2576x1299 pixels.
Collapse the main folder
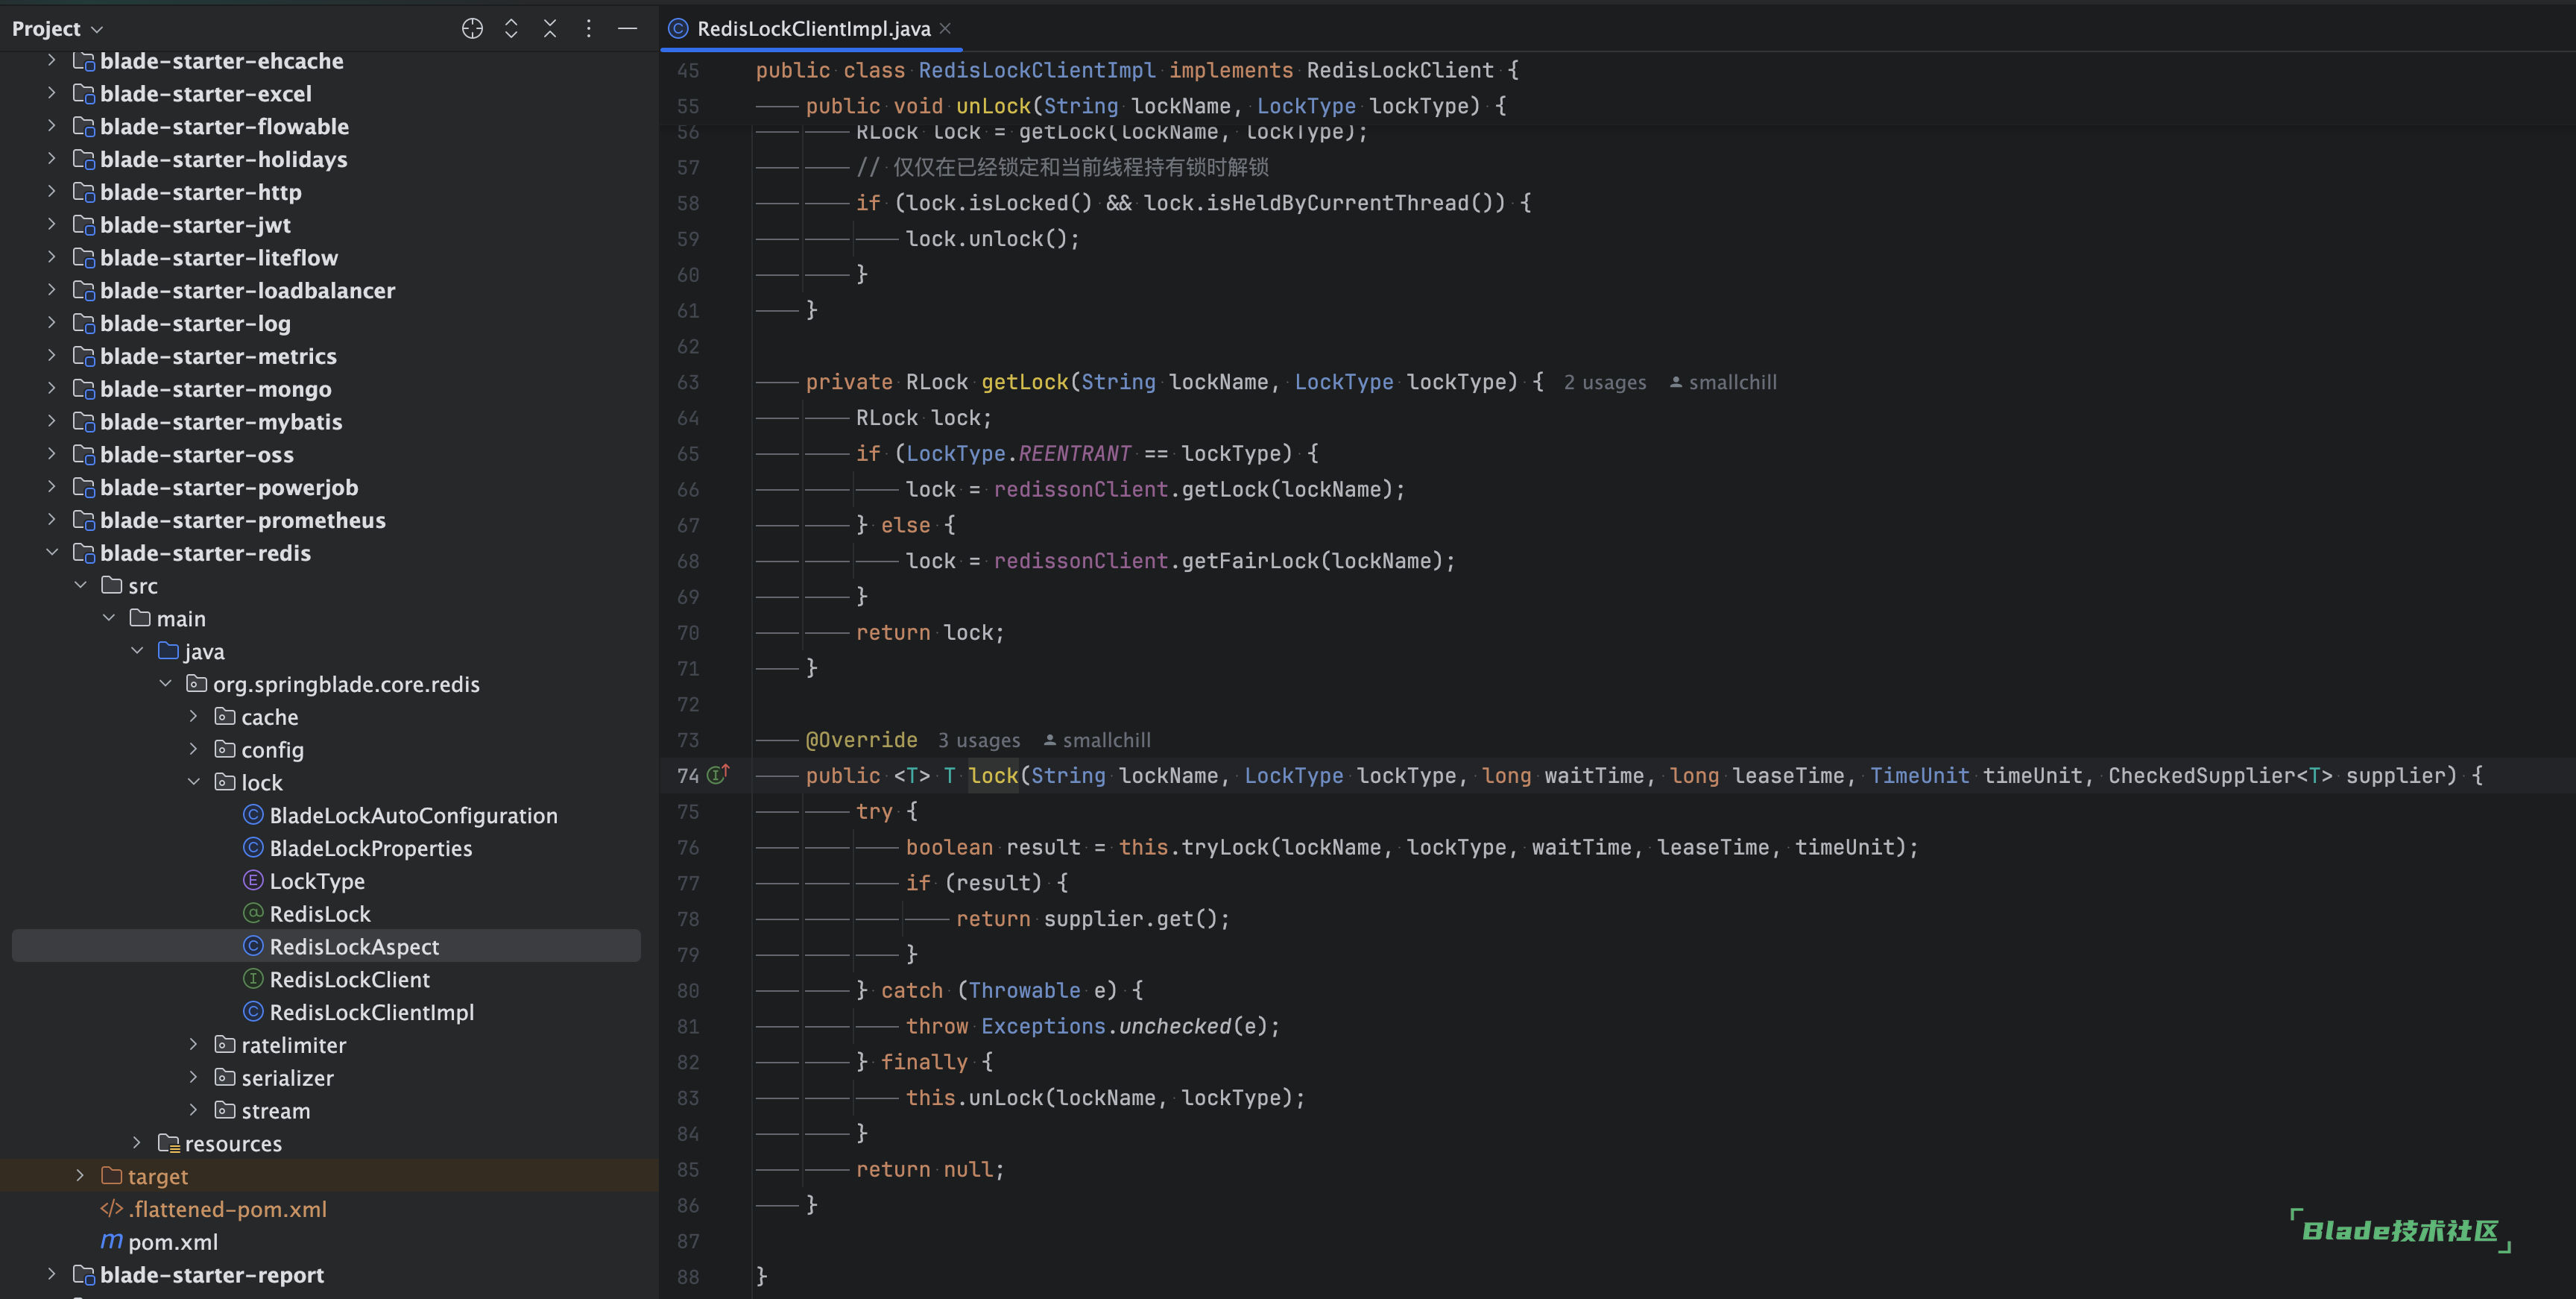(x=109, y=618)
